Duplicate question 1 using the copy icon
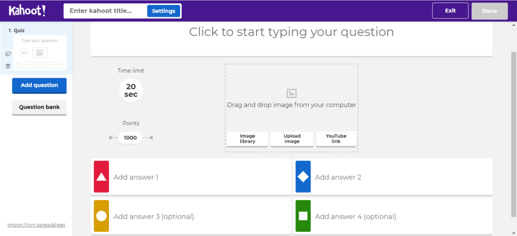 tap(8, 54)
